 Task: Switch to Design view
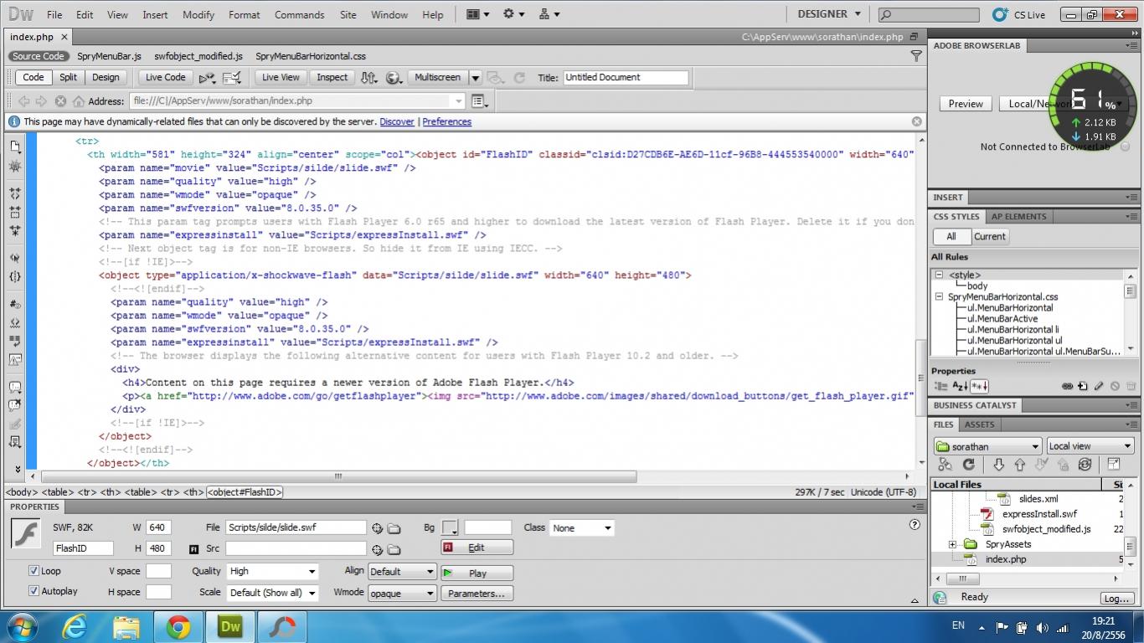tap(106, 77)
